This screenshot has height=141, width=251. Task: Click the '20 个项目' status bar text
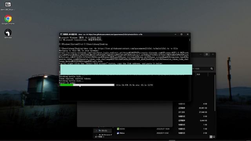(99, 137)
